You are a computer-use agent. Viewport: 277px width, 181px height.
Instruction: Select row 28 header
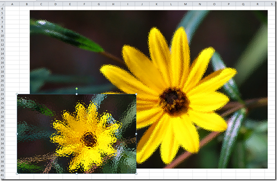coord(2,117)
